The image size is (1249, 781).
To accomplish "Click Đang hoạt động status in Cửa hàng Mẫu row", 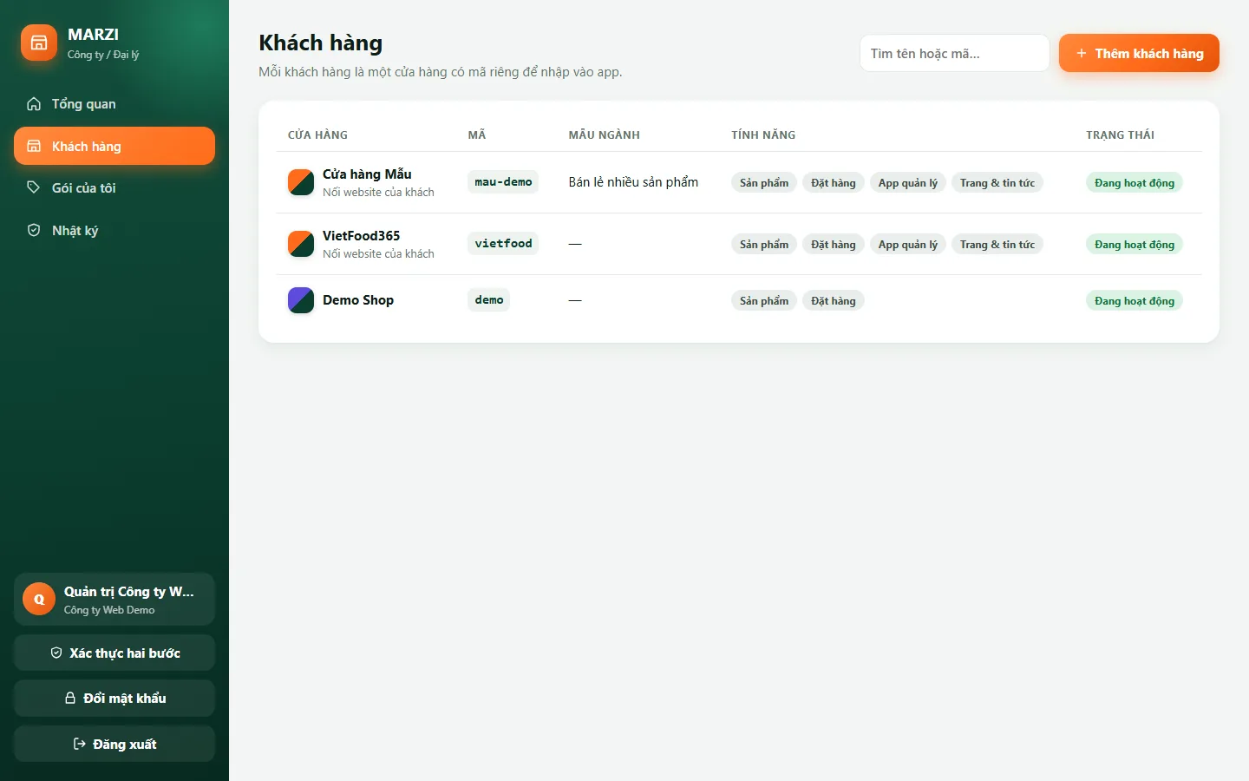I will (1135, 182).
